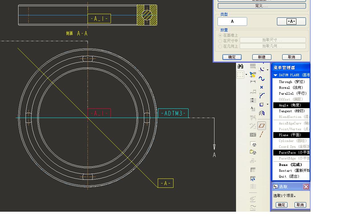This screenshot has height=224, width=338.
Task: Click 确定 in the 选取 dialog
Action: click(282, 205)
